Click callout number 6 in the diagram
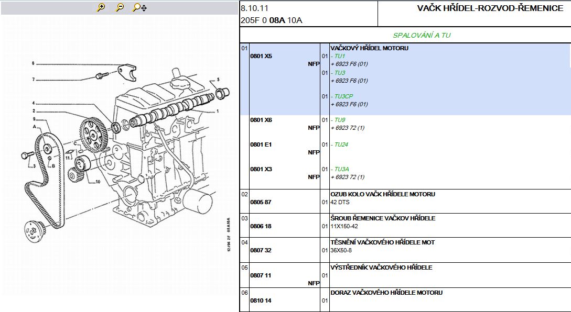The width and height of the screenshot is (571, 312). 33,63
